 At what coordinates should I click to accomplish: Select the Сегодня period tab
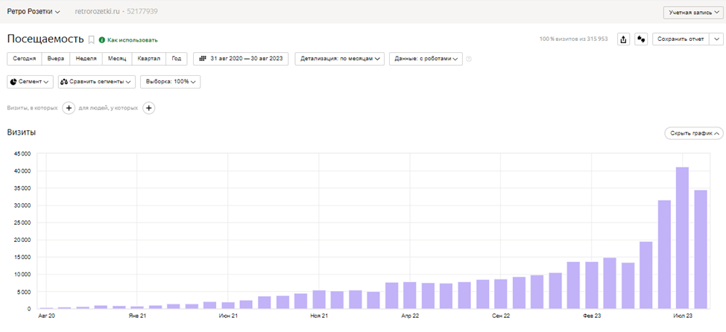click(24, 59)
